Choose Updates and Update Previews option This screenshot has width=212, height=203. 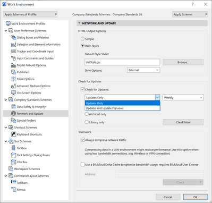pos(122,108)
